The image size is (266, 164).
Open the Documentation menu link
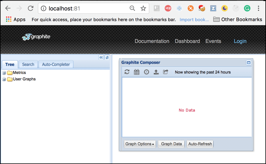point(152,41)
